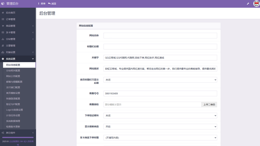
Task: Click the gear icon next to 系统设置
Action: point(3,59)
